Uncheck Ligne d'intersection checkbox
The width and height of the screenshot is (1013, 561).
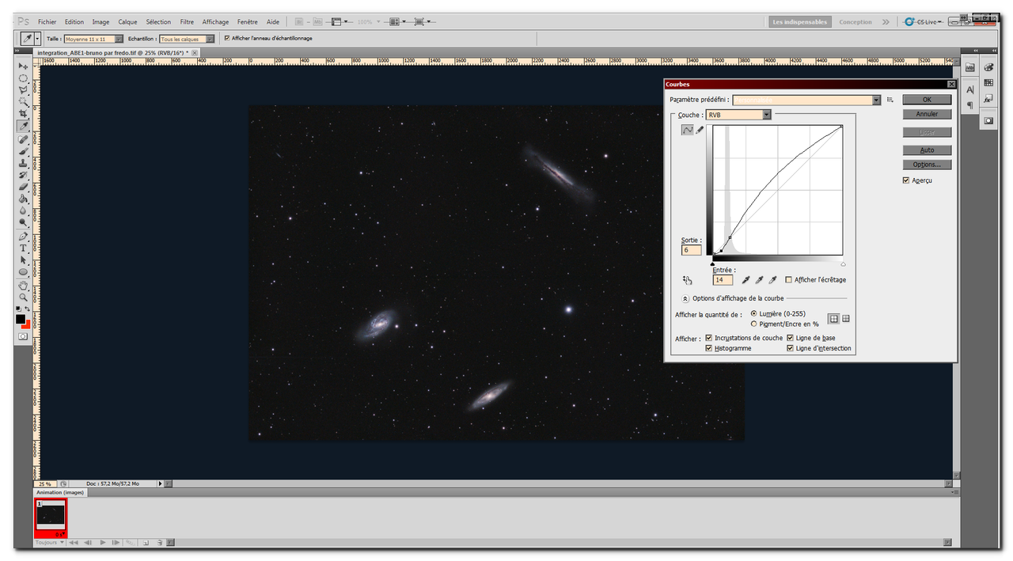point(790,348)
